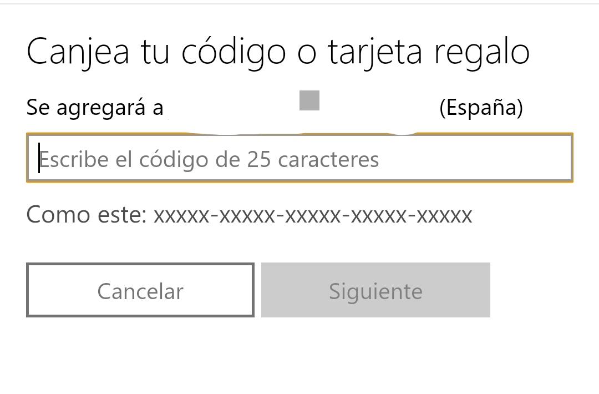The width and height of the screenshot is (599, 394).
Task: Click the "Canjea tu código o tarjeta regalo" heading
Action: tap(278, 52)
